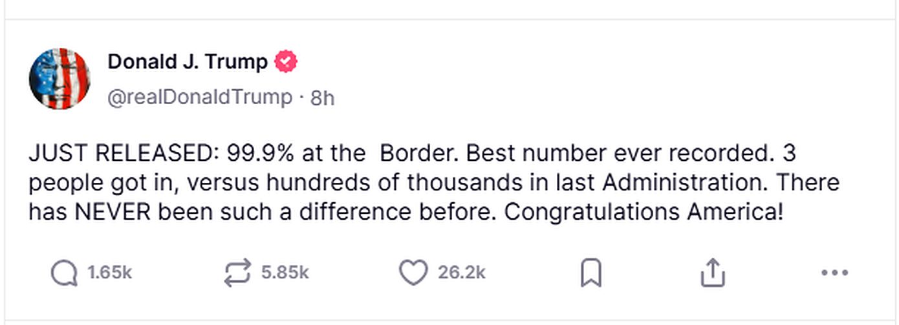
Task: Like the post with the heart icon
Action: pyautogui.click(x=412, y=273)
